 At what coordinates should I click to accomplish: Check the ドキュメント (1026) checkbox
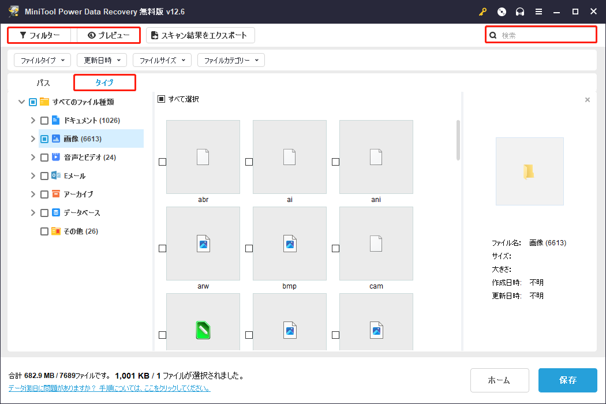coord(44,120)
